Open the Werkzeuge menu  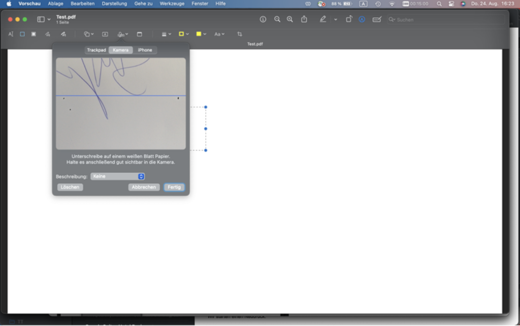tap(172, 4)
